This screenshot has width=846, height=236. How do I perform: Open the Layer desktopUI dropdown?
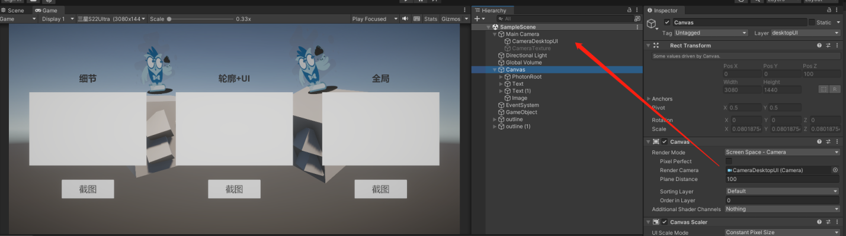click(x=806, y=33)
